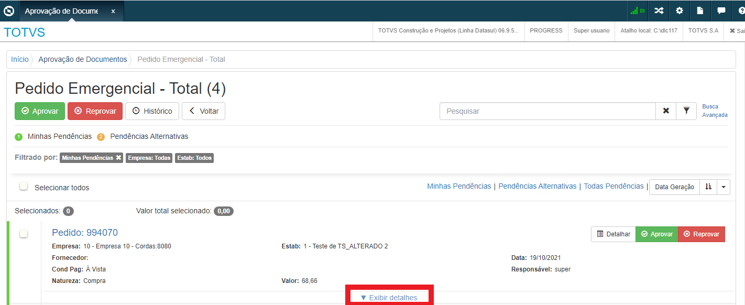Focus the Pesquisar search field
The image size is (745, 305).
tap(547, 111)
